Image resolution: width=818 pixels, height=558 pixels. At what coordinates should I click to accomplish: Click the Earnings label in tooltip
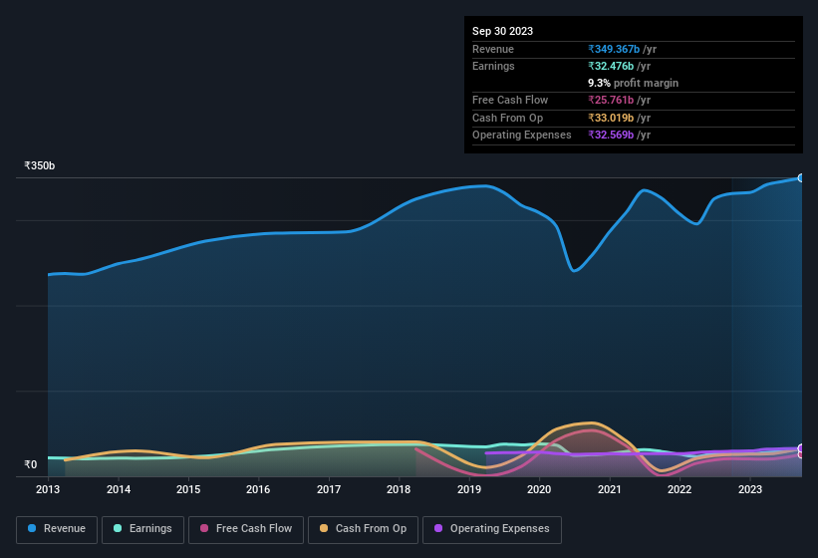(x=493, y=66)
